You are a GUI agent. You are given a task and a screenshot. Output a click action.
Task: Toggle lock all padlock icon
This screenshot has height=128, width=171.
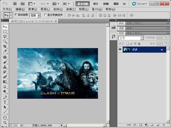[139, 44]
